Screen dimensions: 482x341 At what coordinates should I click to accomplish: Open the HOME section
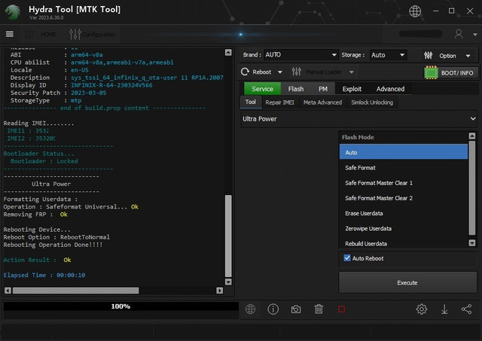tap(41, 35)
